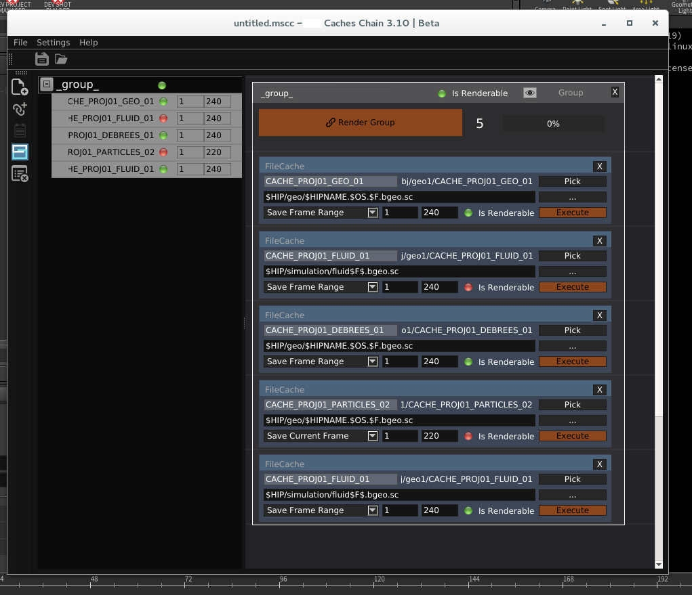The image size is (692, 595).
Task: Open the Settings menu
Action: (53, 43)
